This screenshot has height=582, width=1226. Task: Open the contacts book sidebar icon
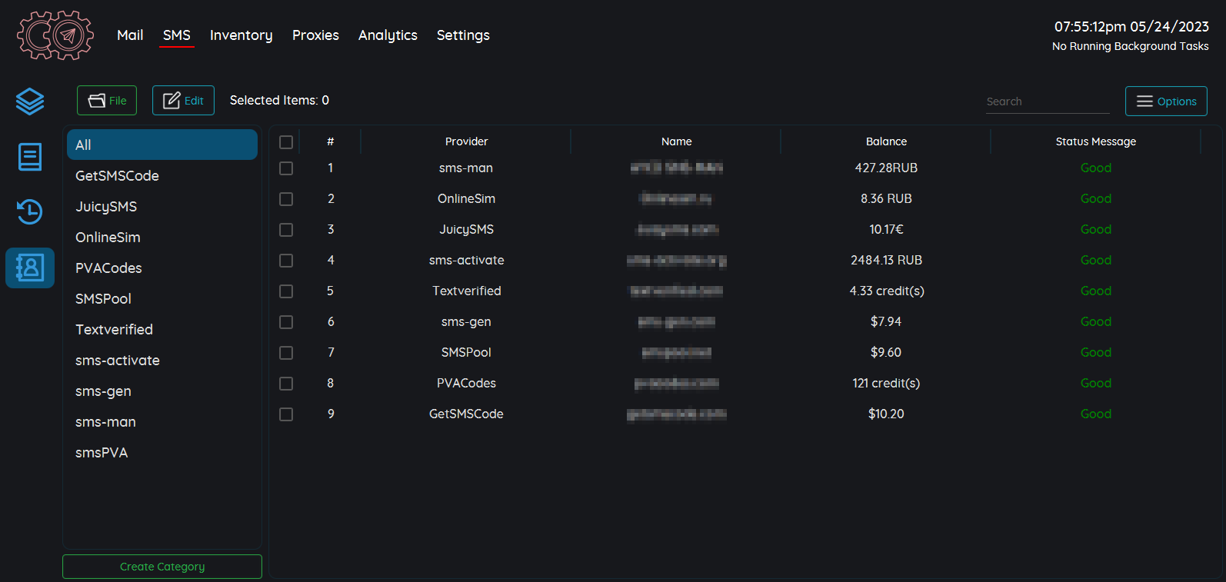(x=30, y=268)
